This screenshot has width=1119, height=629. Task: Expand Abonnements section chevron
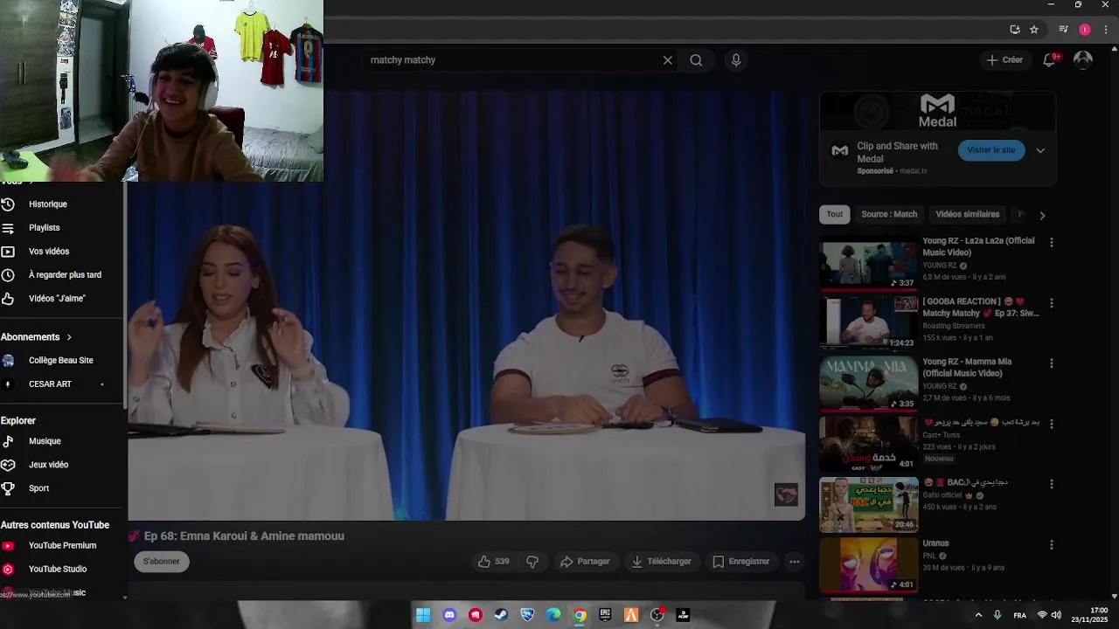coord(69,337)
